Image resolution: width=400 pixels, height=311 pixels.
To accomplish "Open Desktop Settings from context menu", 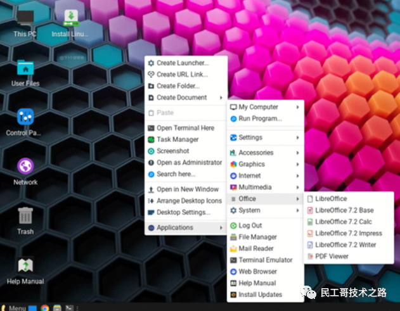I will [x=186, y=212].
